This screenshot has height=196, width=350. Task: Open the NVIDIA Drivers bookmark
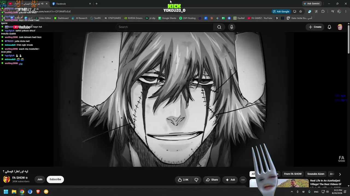(x=133, y=18)
